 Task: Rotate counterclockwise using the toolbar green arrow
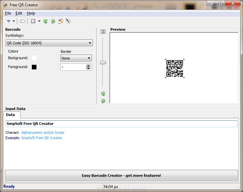point(45,21)
